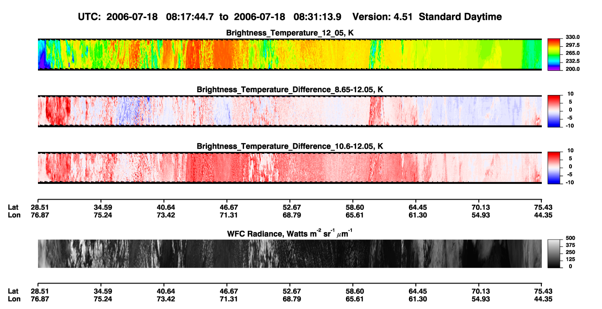602x309 pixels.
Task: Click the 'Lat' label of the axis below the WFC panel
Action: tap(13, 291)
